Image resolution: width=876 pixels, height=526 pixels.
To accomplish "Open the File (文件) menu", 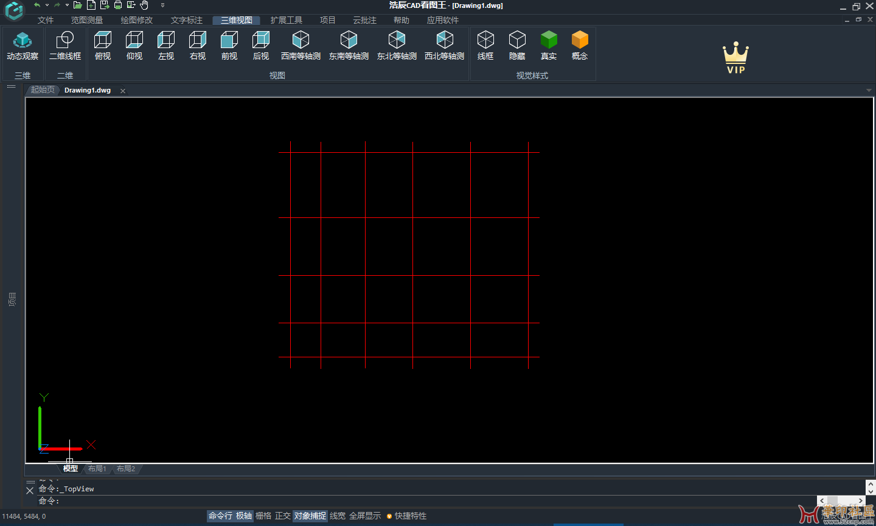I will point(46,20).
